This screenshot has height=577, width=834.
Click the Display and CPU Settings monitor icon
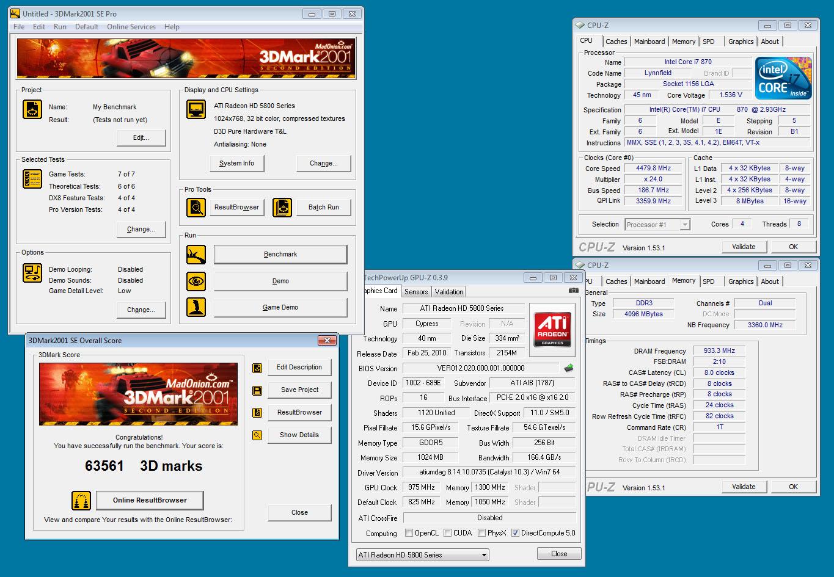(196, 109)
